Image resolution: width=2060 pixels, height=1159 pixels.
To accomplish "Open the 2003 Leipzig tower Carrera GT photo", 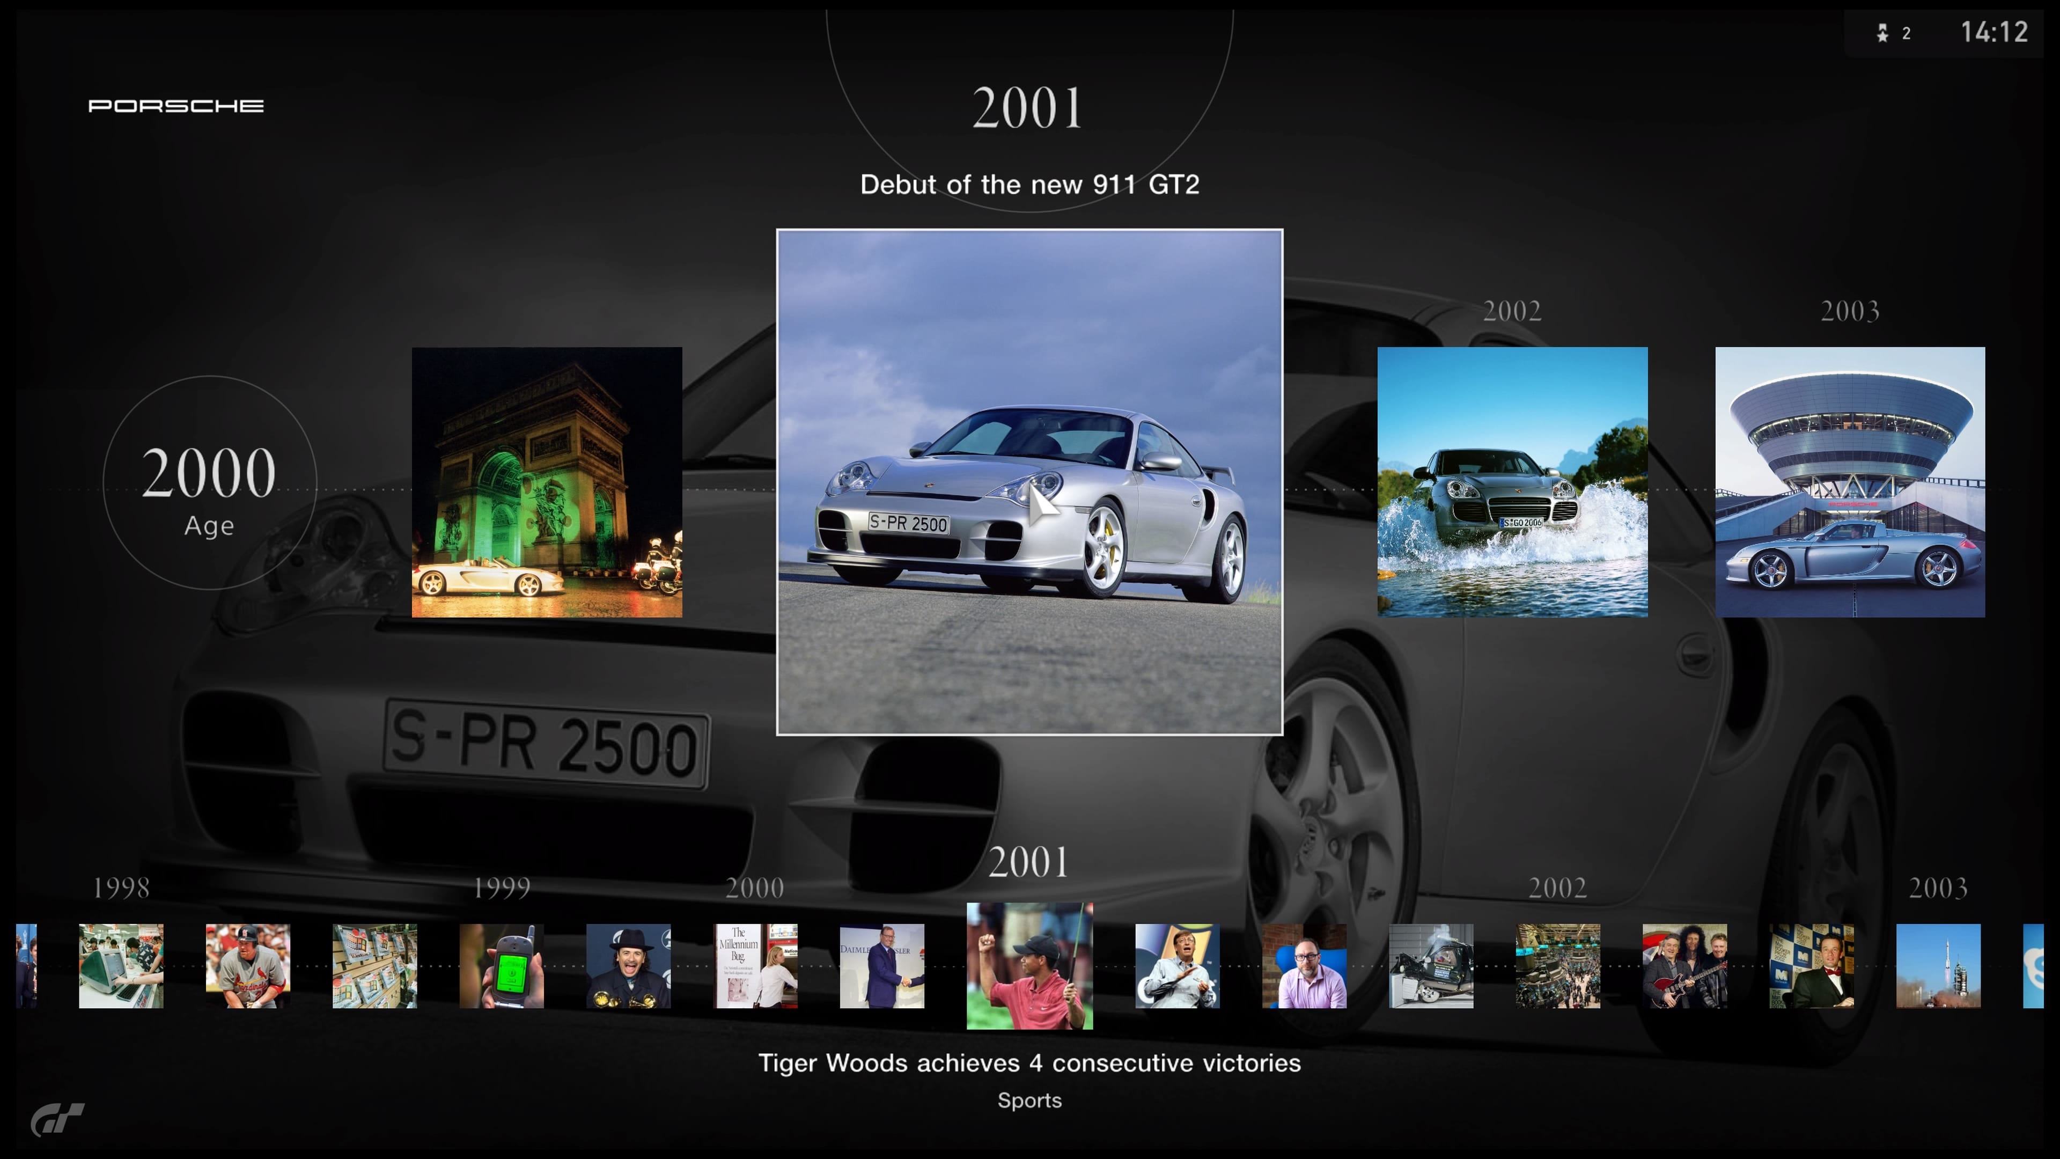I will pyautogui.click(x=1850, y=482).
